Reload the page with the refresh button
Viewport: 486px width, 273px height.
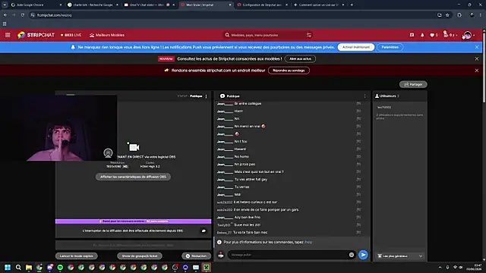click(23, 15)
